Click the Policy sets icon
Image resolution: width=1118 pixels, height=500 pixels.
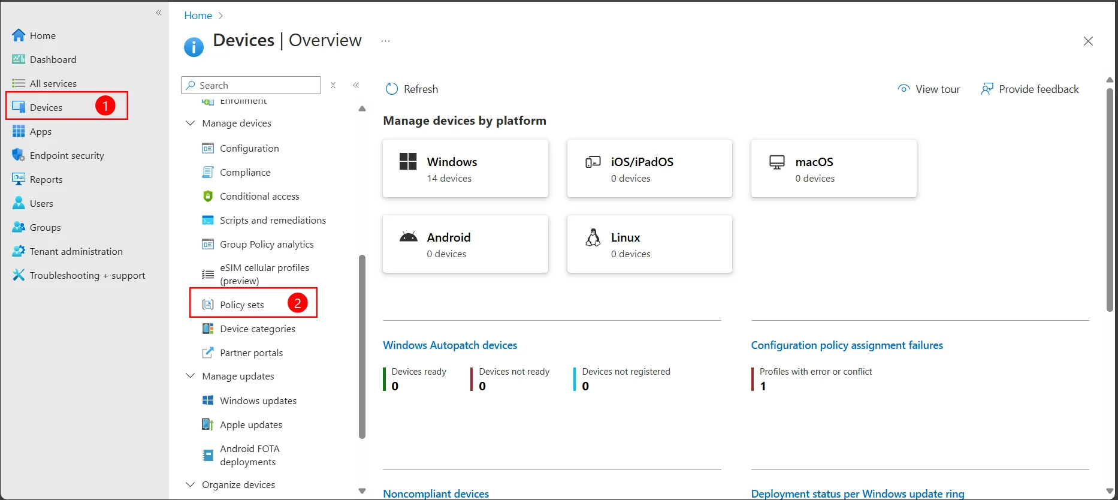coord(208,305)
